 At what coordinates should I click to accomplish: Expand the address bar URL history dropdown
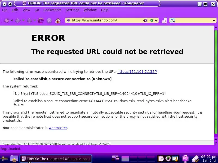tap(156, 21)
